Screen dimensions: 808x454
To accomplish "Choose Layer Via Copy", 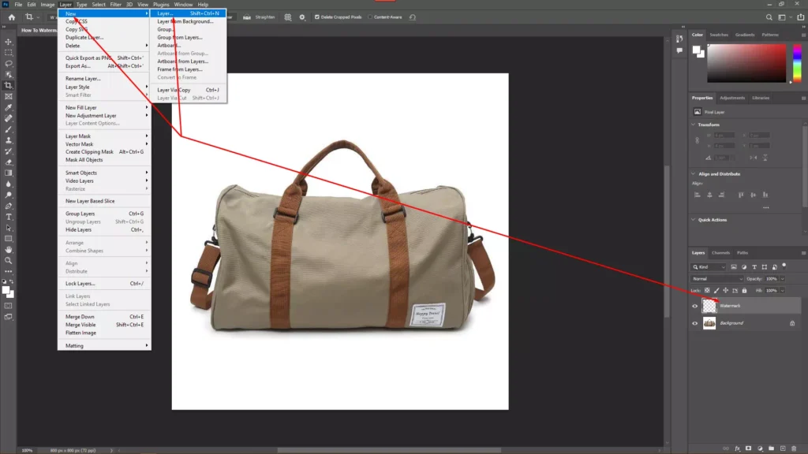I will (x=188, y=90).
